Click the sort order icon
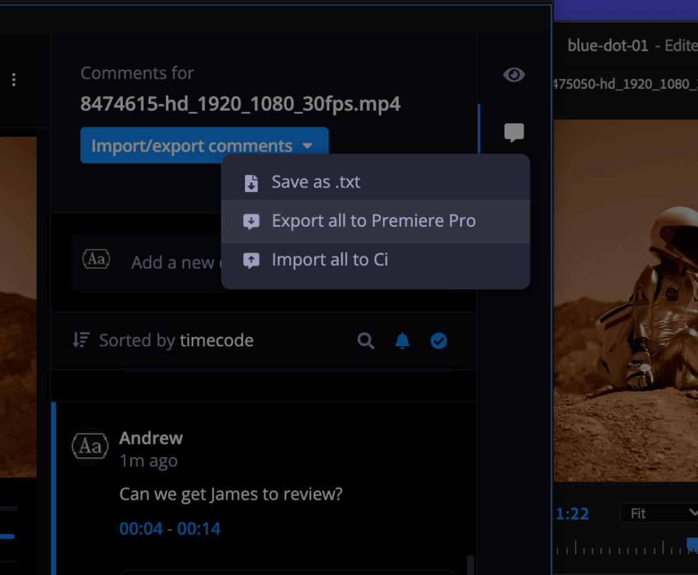Viewport: 698px width, 575px height. point(81,340)
